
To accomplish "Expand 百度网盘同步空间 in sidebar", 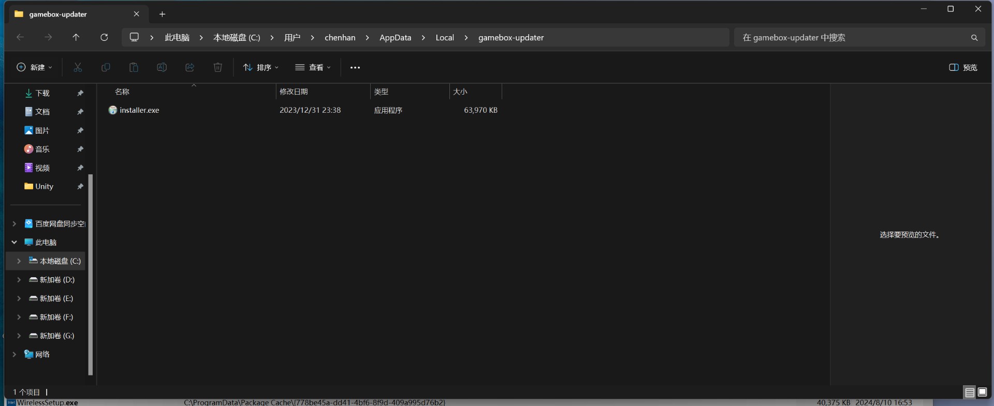I will pos(14,223).
